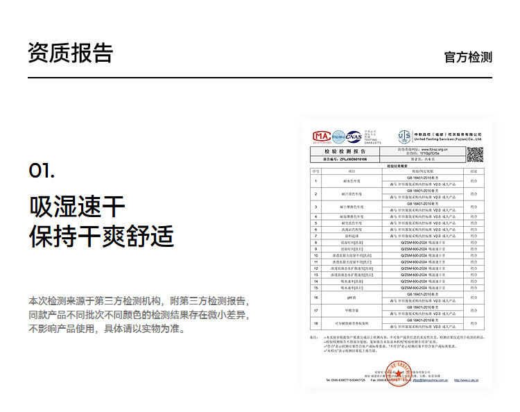Click the email address link in the report footer

430,380
